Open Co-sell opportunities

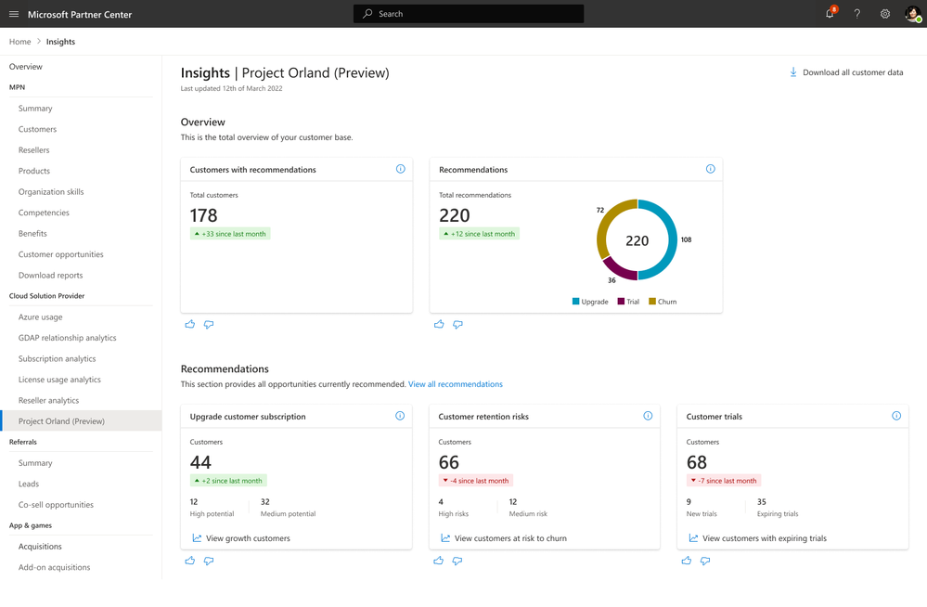[x=56, y=505]
